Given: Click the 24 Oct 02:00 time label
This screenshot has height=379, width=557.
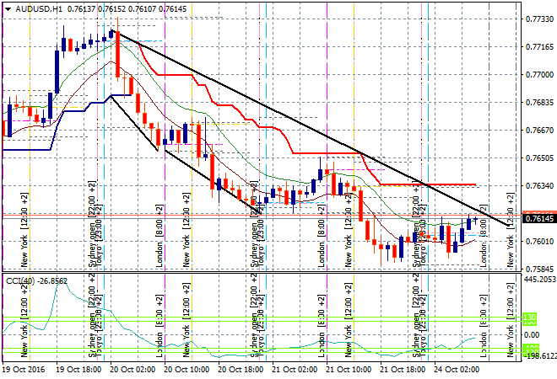Looking at the screenshot, I should (x=457, y=370).
